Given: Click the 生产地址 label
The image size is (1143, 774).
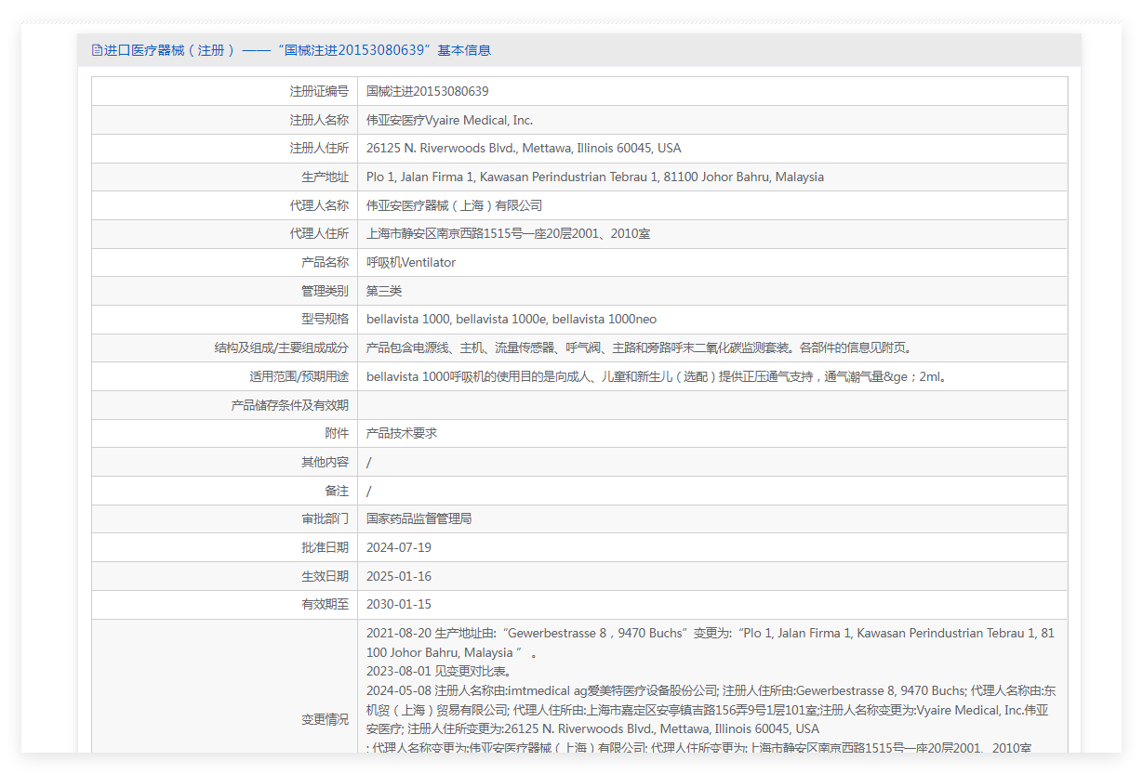Looking at the screenshot, I should [x=325, y=177].
